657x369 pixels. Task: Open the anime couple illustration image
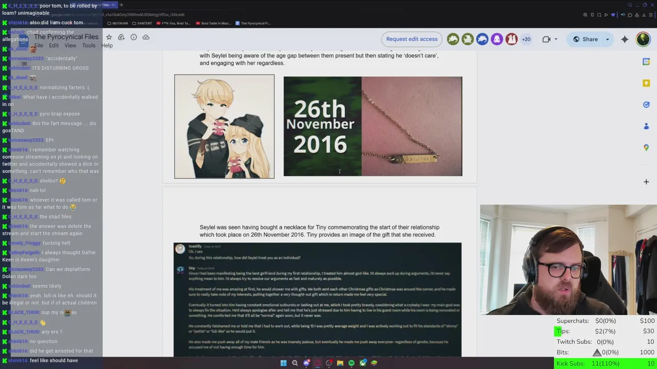click(x=224, y=127)
